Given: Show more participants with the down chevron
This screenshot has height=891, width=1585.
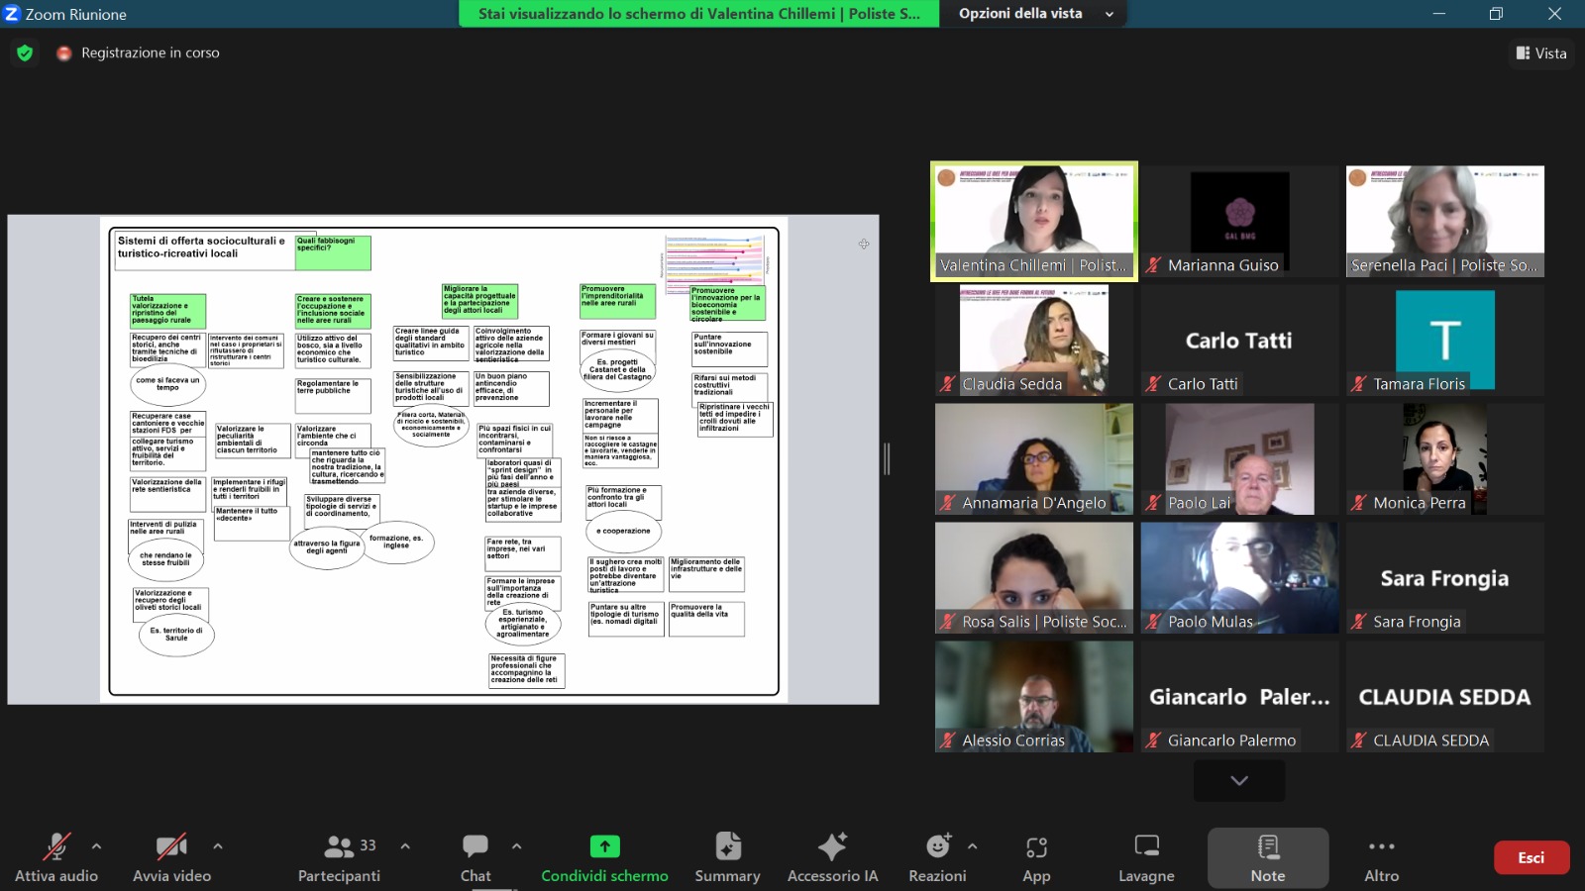Looking at the screenshot, I should (x=1239, y=780).
